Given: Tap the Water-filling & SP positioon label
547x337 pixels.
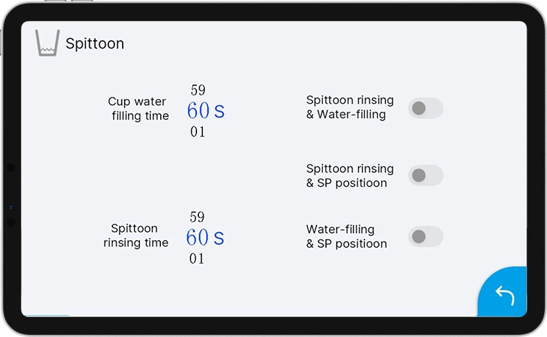Looking at the screenshot, I should click(x=346, y=237).
